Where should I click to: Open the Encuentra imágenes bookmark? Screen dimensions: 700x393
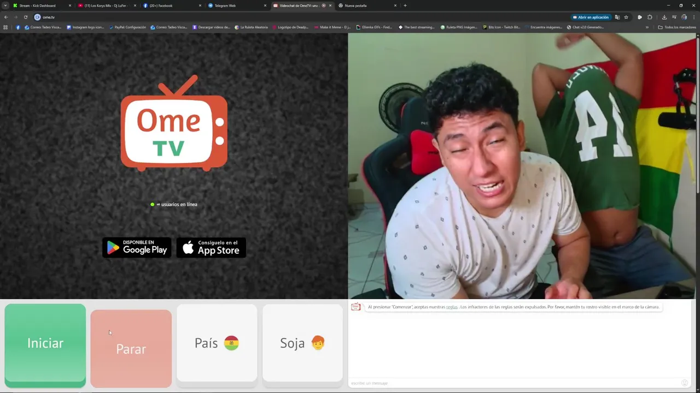point(544,27)
